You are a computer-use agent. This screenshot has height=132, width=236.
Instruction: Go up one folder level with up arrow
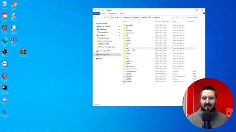pos(104,17)
